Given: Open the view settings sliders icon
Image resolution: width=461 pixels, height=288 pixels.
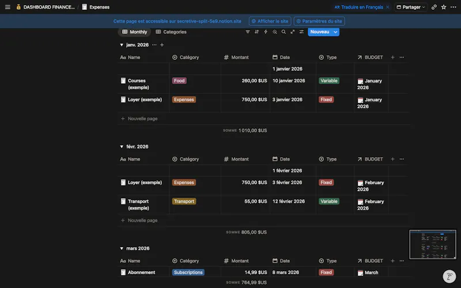Looking at the screenshot, I should tap(301, 32).
